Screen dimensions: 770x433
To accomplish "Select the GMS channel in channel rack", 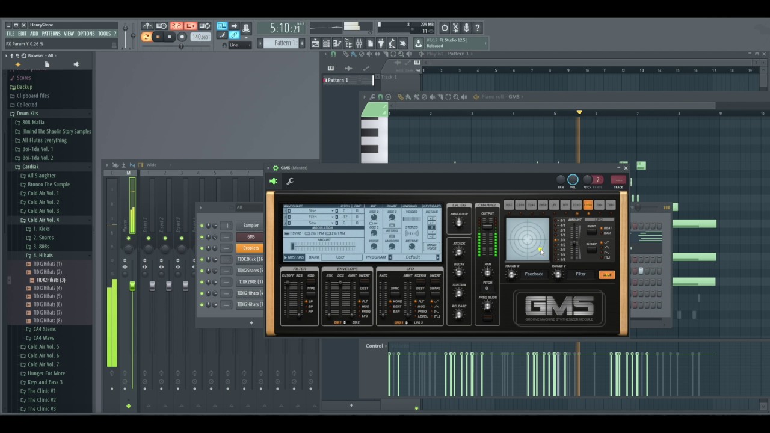I will 251,236.
